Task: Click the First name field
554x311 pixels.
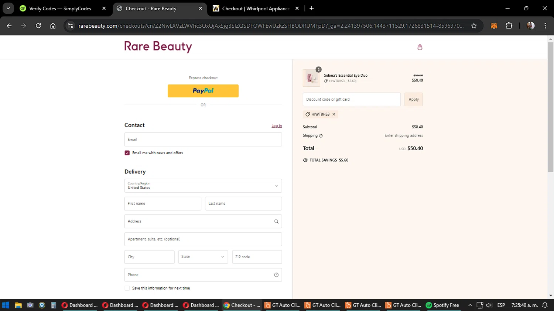Action: [x=163, y=204]
